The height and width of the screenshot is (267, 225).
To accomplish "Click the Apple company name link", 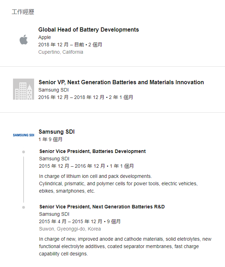I will (x=45, y=37).
